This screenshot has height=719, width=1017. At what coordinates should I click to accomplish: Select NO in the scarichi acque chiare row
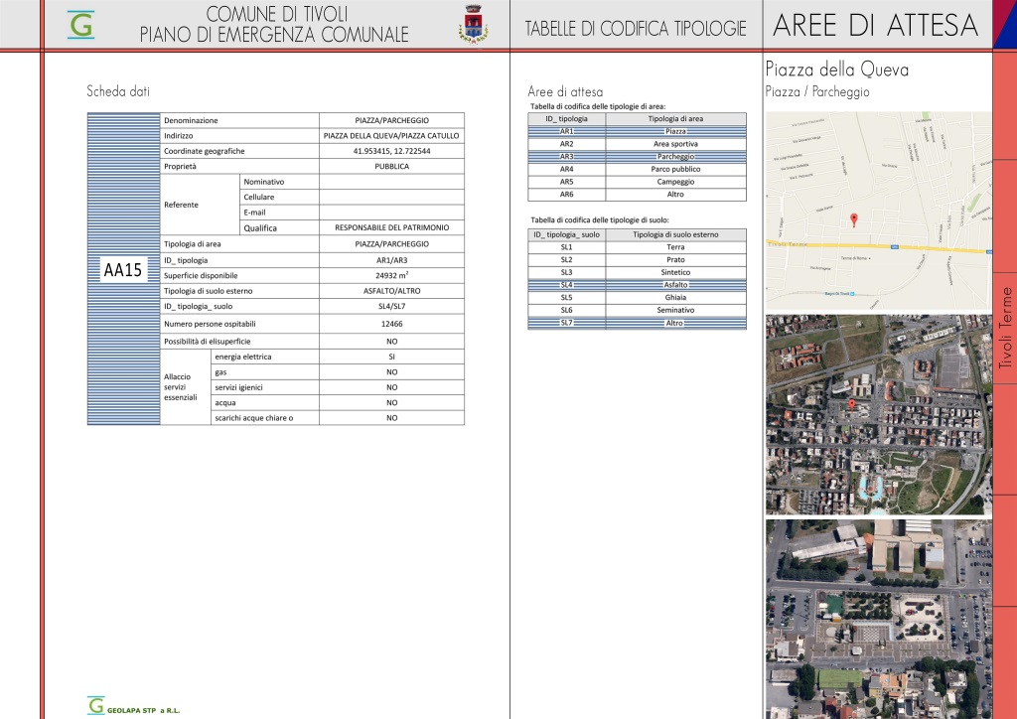(391, 418)
